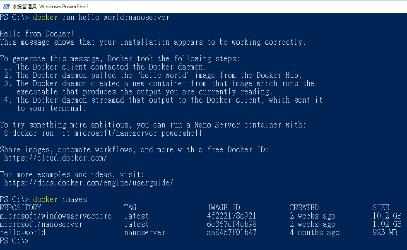This screenshot has height=250, width=407.
Task: Click the 'docker run hello-world:nanoserver' command
Action: [x=101, y=17]
